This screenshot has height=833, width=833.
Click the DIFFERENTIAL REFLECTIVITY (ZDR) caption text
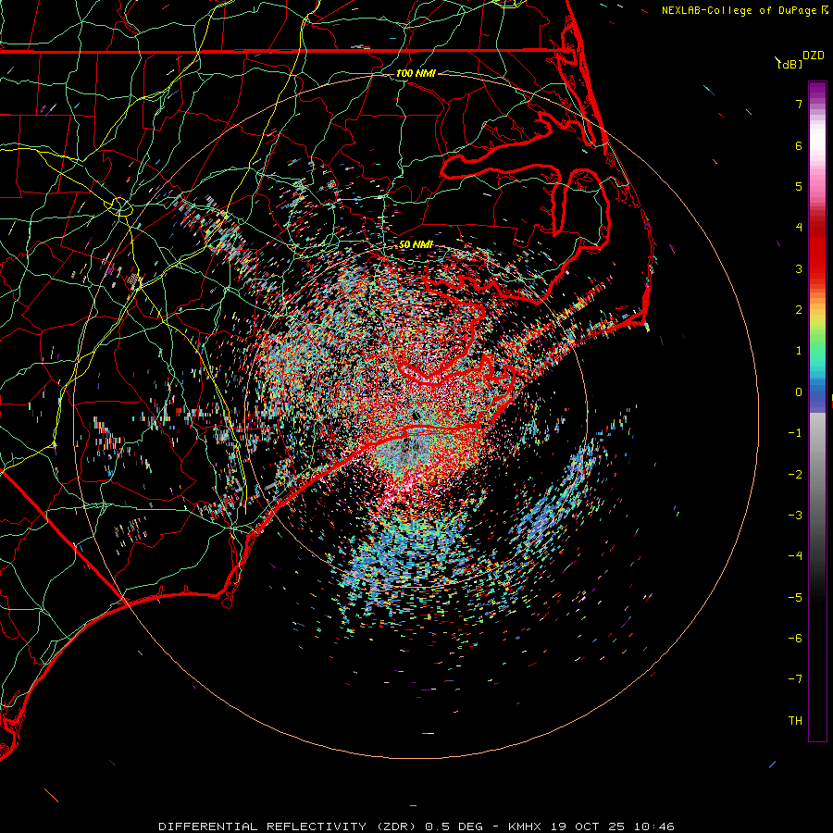click(x=287, y=827)
